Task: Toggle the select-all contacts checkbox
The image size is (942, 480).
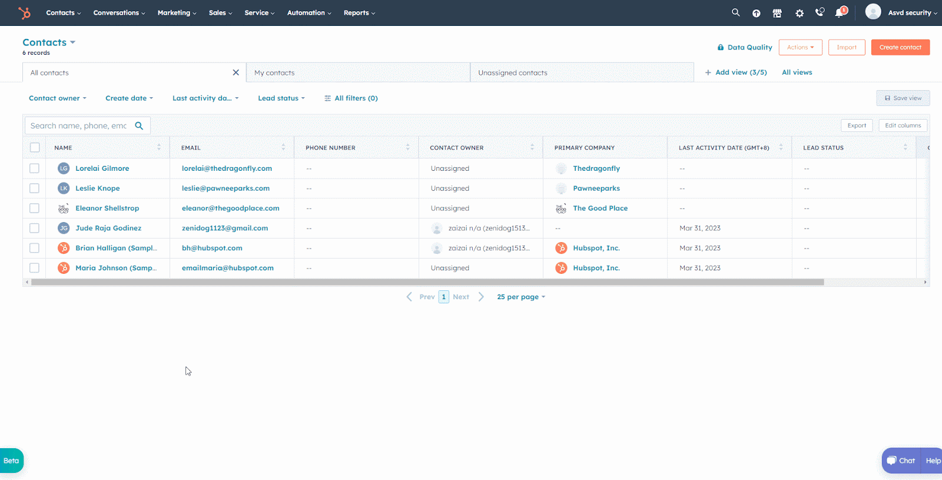Action: (x=35, y=147)
